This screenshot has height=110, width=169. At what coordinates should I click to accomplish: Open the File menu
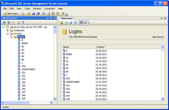(x=5, y=8)
